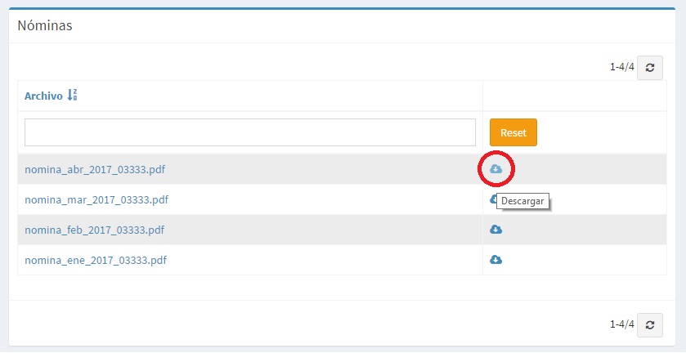The image size is (686, 353).
Task: Refresh the table using the top reload icon
Action: click(x=649, y=68)
